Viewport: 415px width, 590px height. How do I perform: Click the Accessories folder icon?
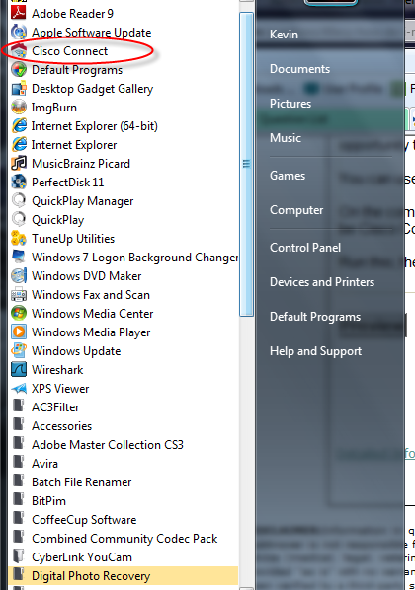[x=18, y=424]
